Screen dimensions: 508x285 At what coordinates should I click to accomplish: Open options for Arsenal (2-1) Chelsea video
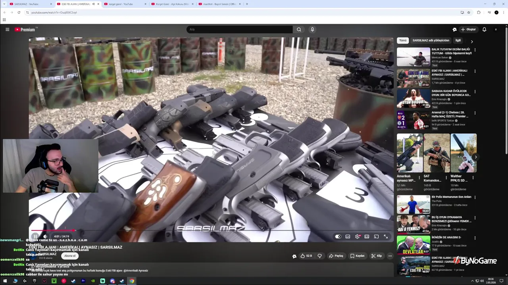pos(475,113)
